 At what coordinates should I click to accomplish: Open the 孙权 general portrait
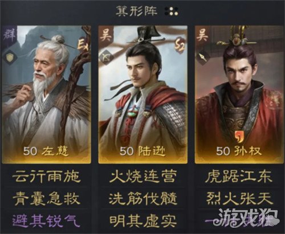click(239, 95)
